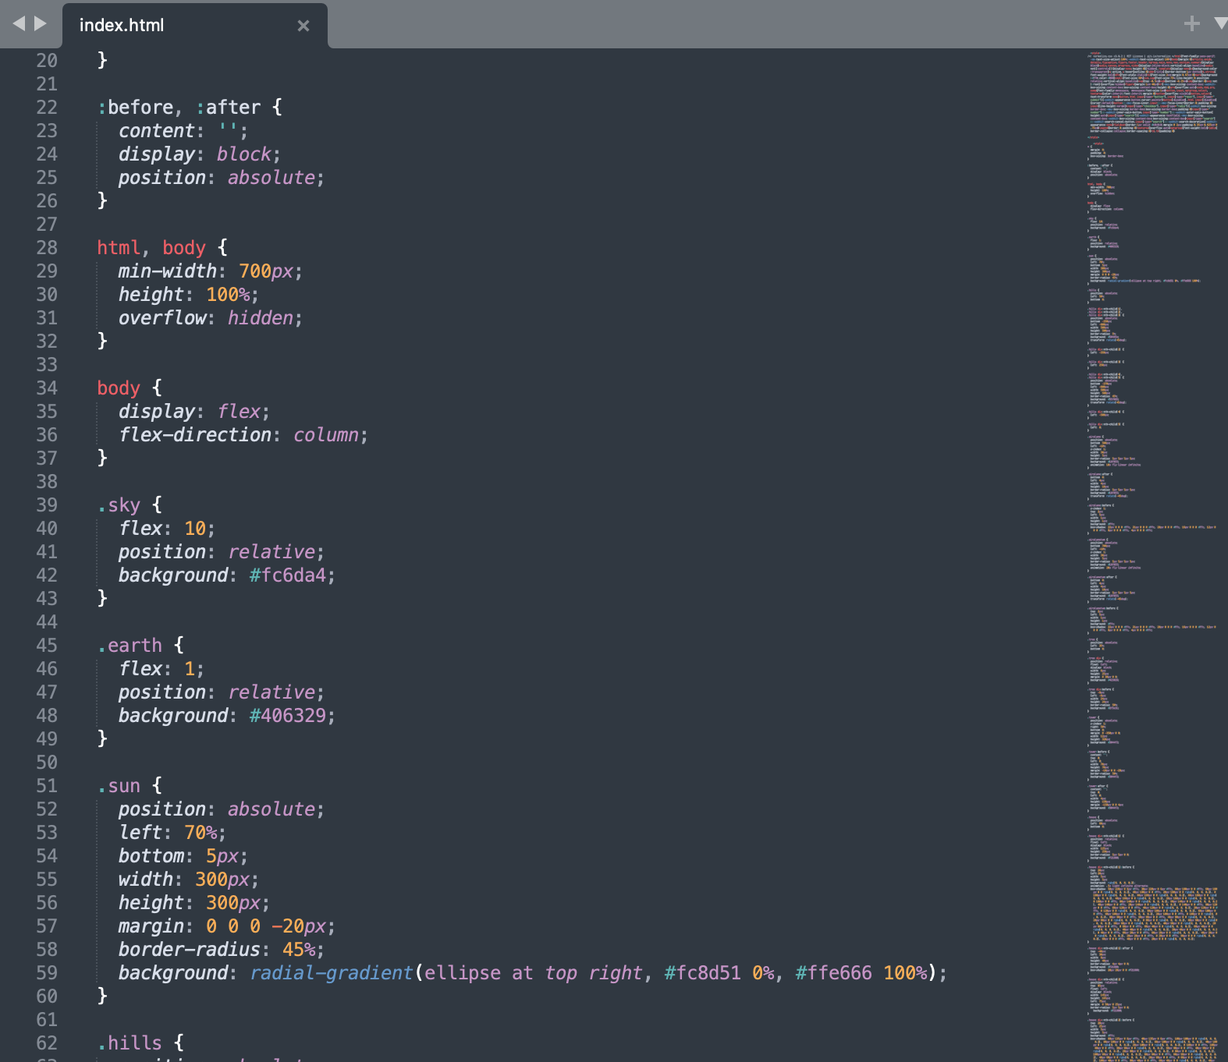Place cursor on ':before, :after {' selector
The height and width of the screenshot is (1062, 1228).
click(x=190, y=108)
